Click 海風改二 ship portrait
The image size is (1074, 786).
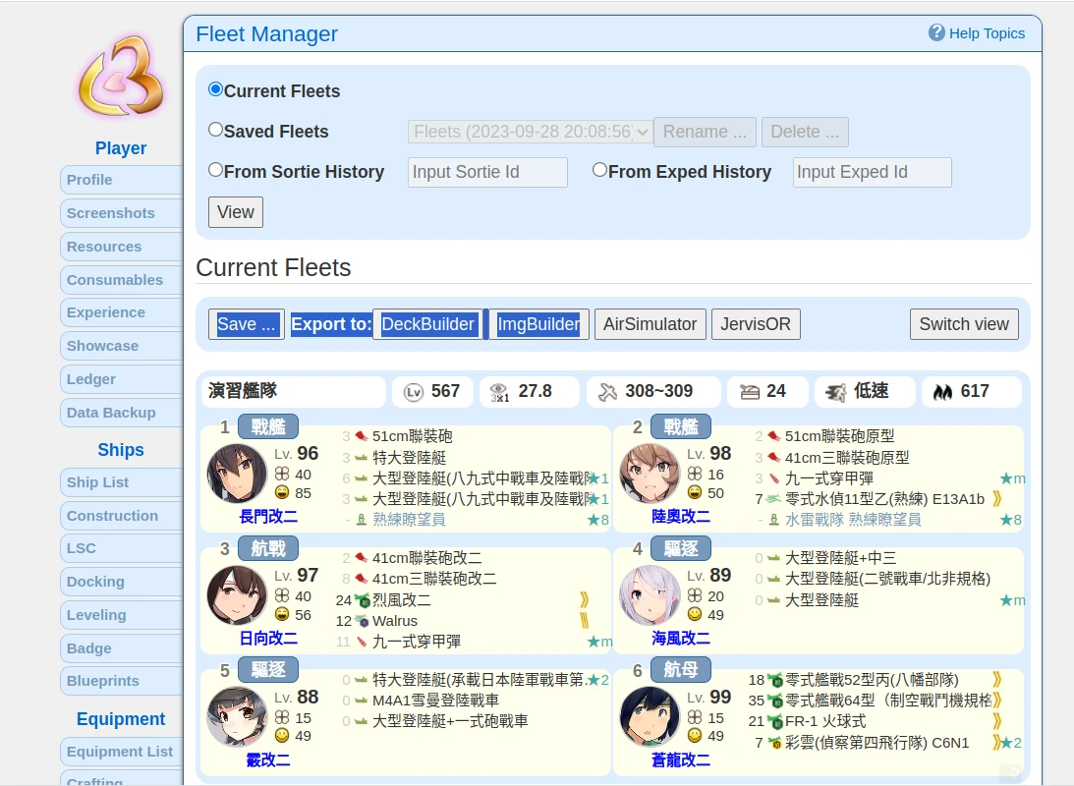[x=650, y=595]
